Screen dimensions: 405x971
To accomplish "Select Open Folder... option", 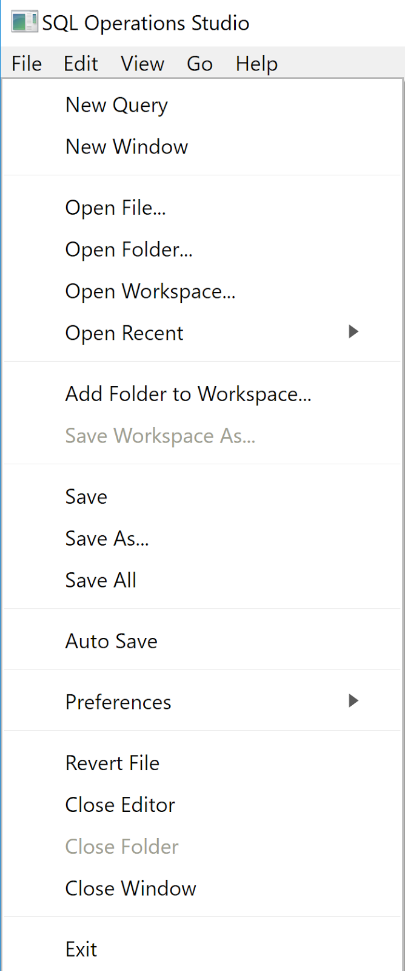I will point(129,249).
